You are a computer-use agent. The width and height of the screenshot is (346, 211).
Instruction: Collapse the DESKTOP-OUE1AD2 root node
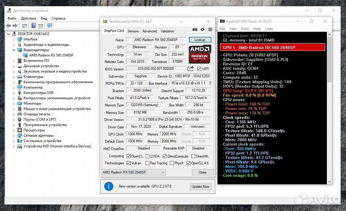coord(8,34)
